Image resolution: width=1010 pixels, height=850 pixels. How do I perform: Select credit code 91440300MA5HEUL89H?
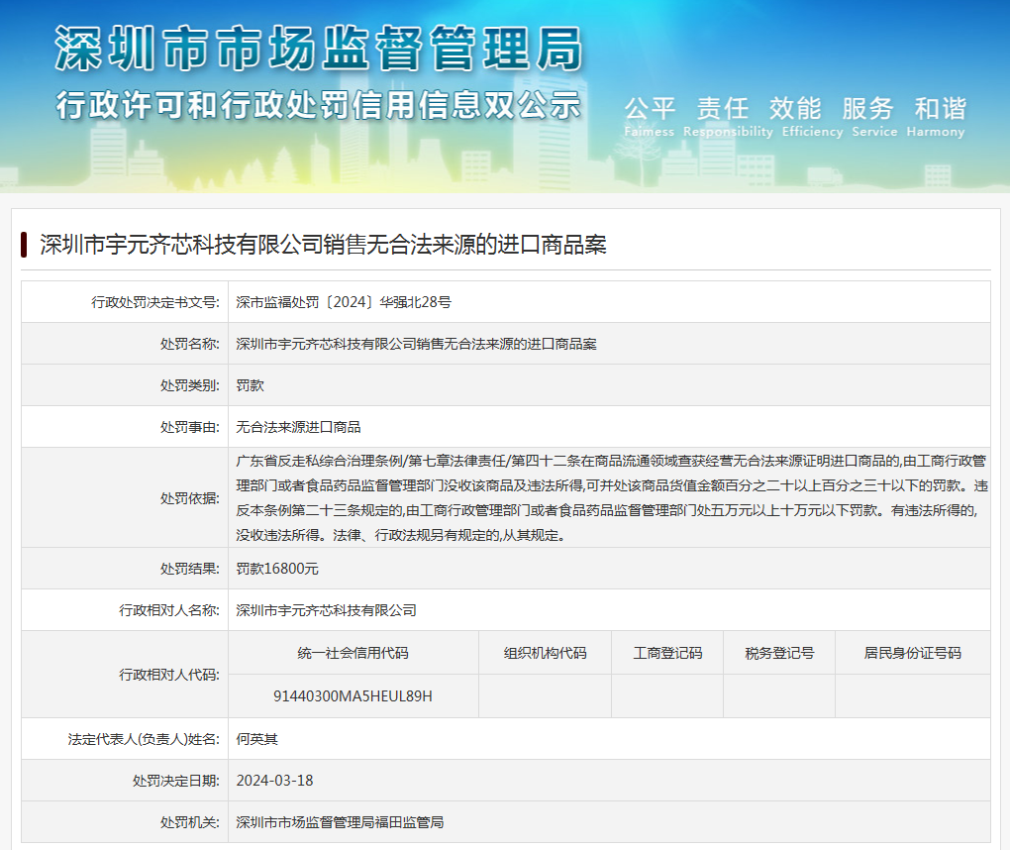[353, 696]
